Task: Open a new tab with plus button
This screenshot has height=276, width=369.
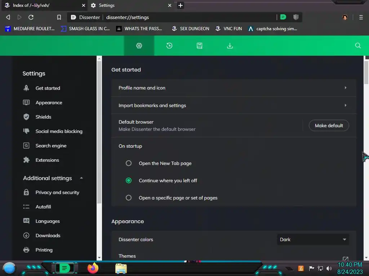Action: pyautogui.click(x=181, y=5)
